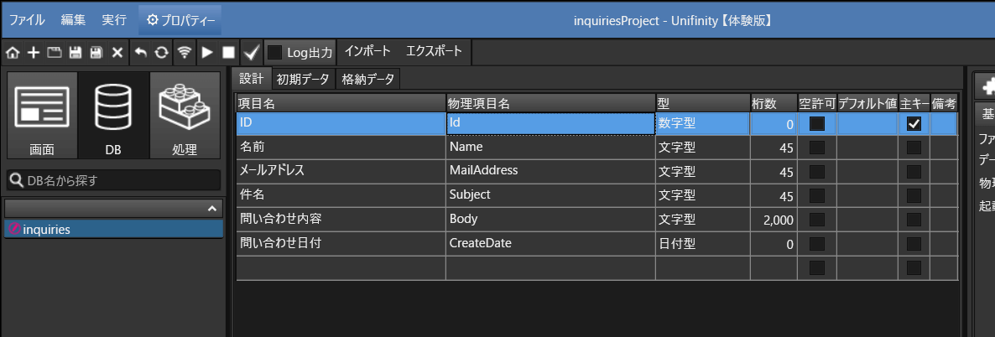Open the 型 dropdown for the ID row
Image resolution: width=995 pixels, height=337 pixels.
coord(702,123)
